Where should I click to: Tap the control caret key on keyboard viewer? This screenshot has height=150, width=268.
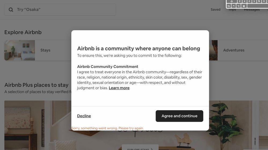(x=234, y=6)
